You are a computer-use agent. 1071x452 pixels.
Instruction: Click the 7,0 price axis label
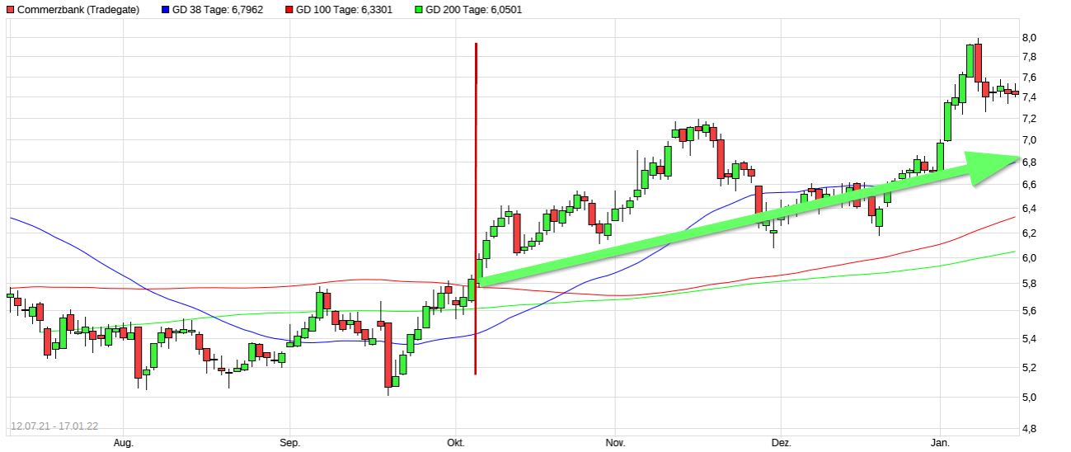click(x=1029, y=140)
